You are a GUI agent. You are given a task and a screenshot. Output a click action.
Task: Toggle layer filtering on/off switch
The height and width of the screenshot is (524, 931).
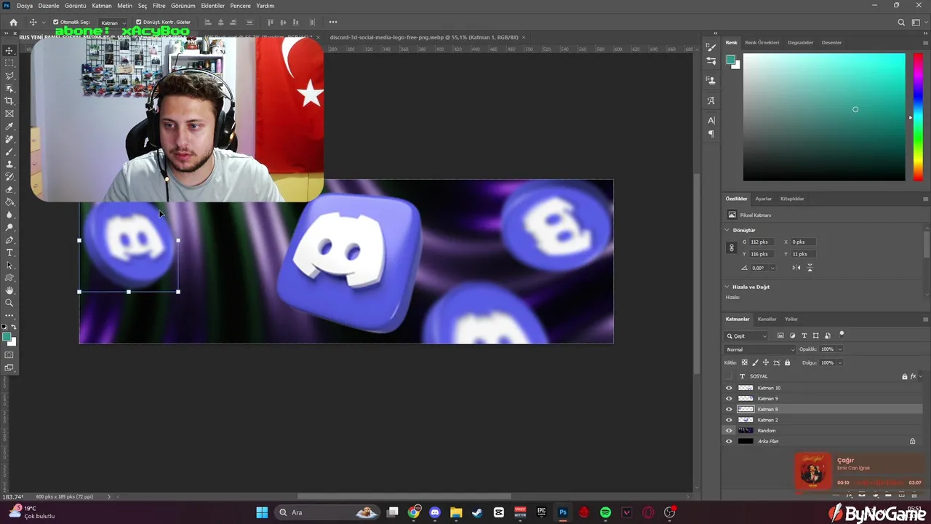[x=842, y=334]
